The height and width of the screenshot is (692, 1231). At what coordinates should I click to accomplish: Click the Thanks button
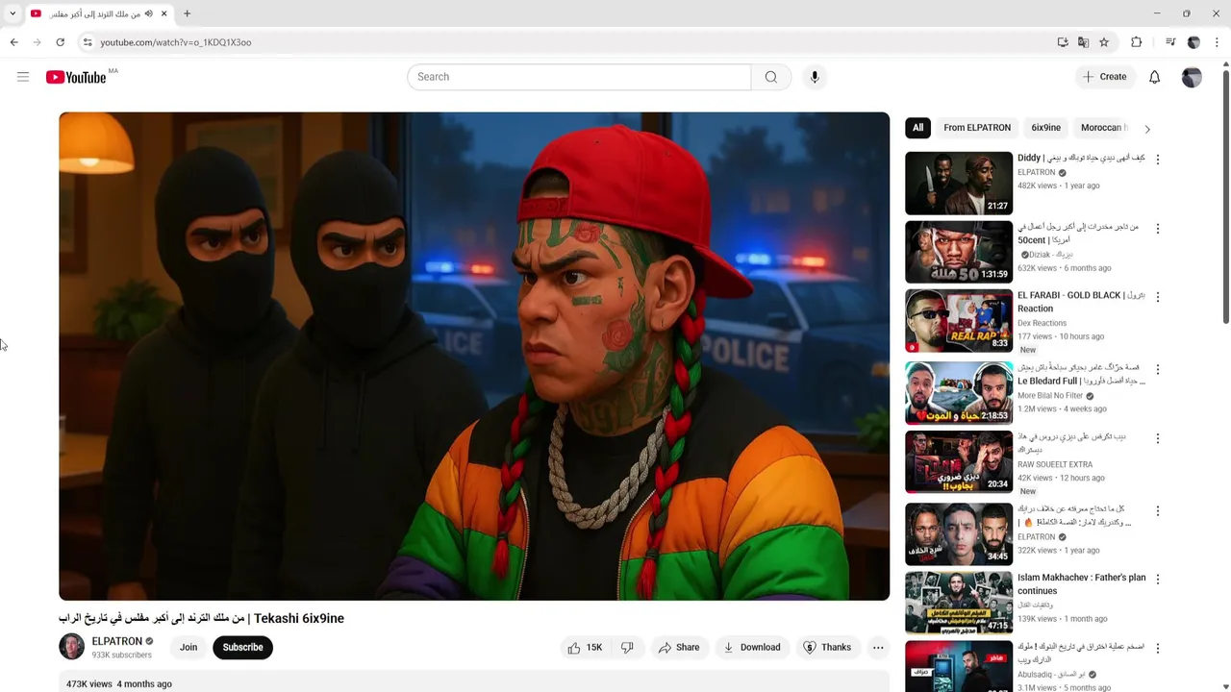(827, 648)
